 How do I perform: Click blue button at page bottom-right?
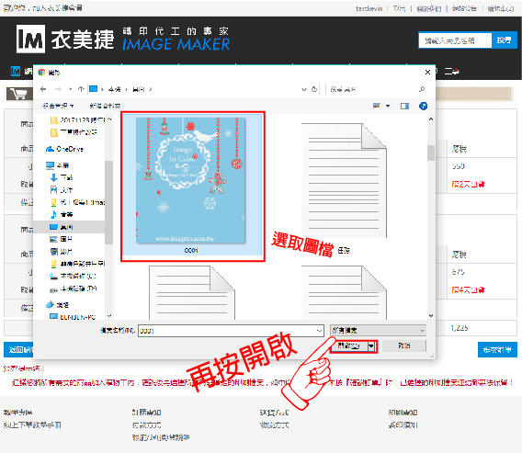coord(497,350)
